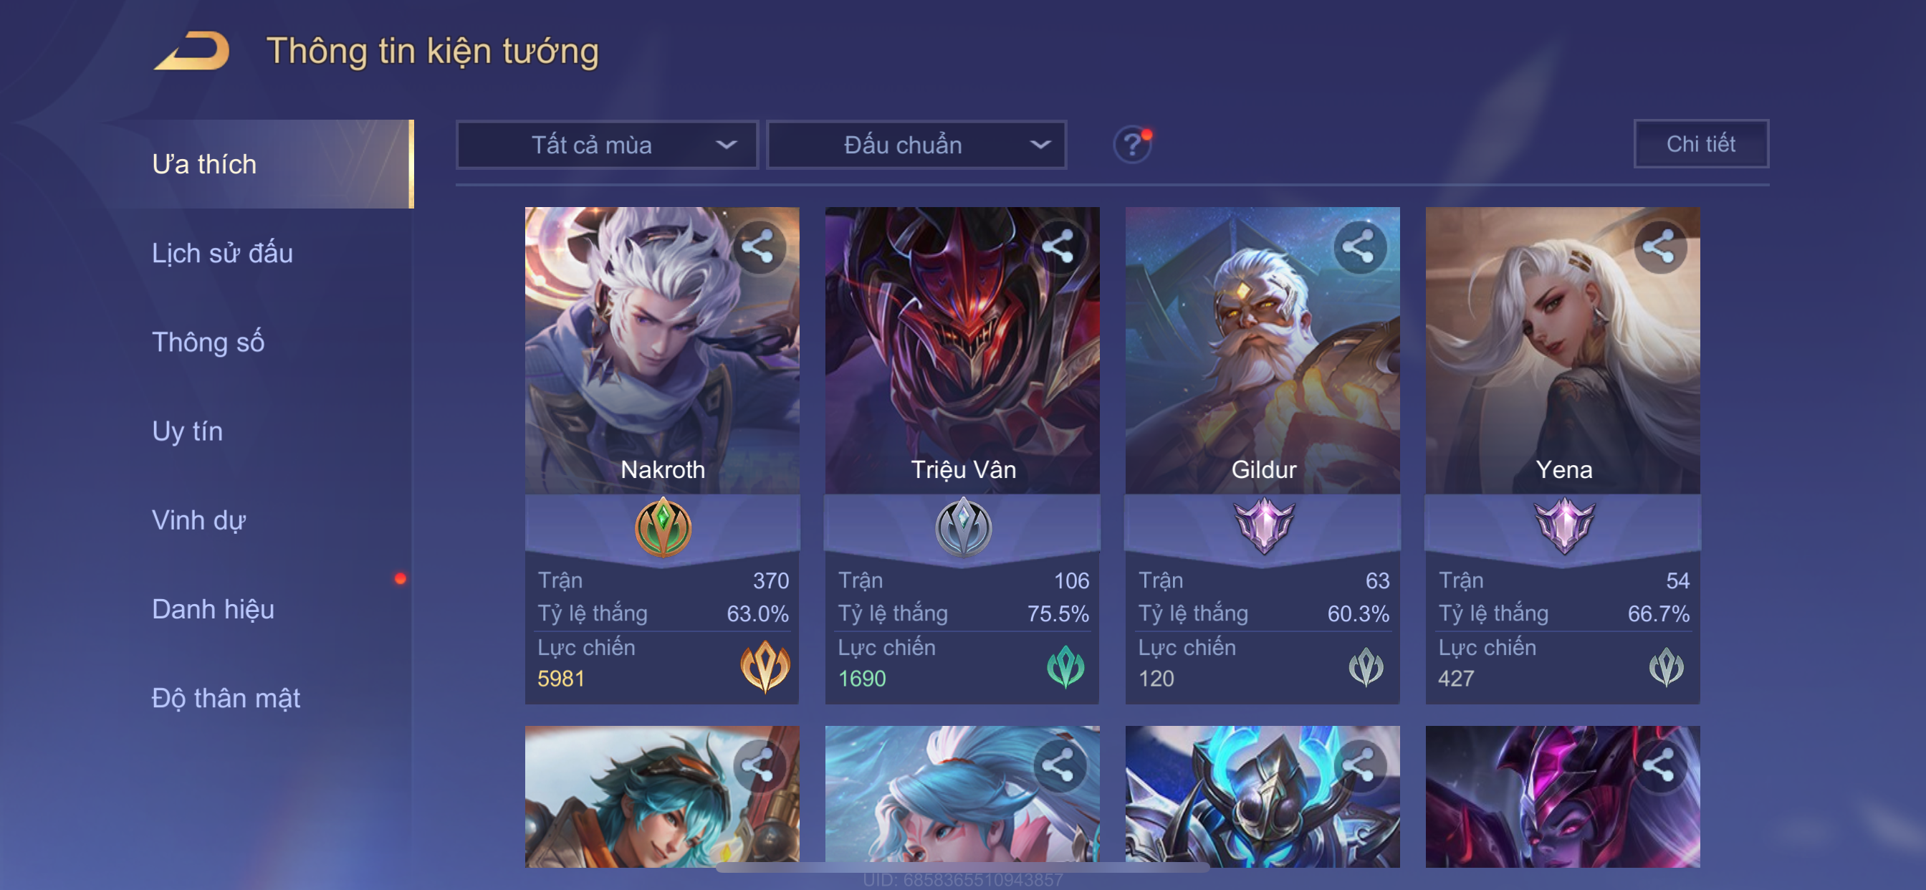Switch to Lịch sử đấu tab

(222, 253)
